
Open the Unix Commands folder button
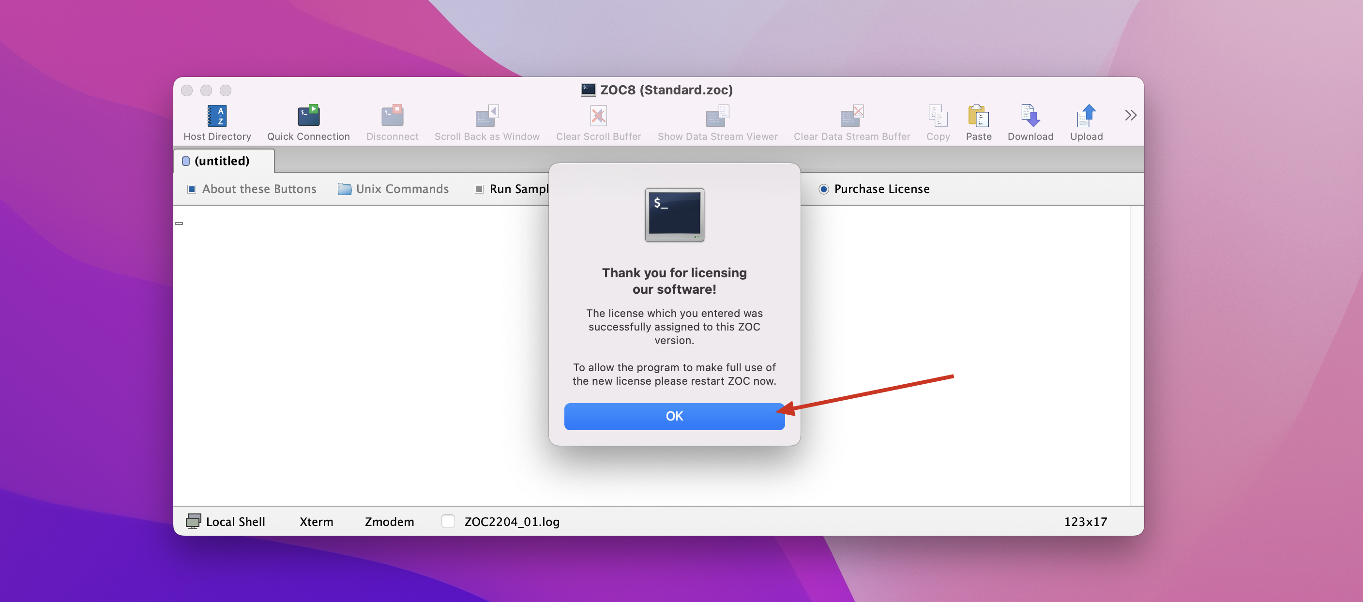pos(394,189)
